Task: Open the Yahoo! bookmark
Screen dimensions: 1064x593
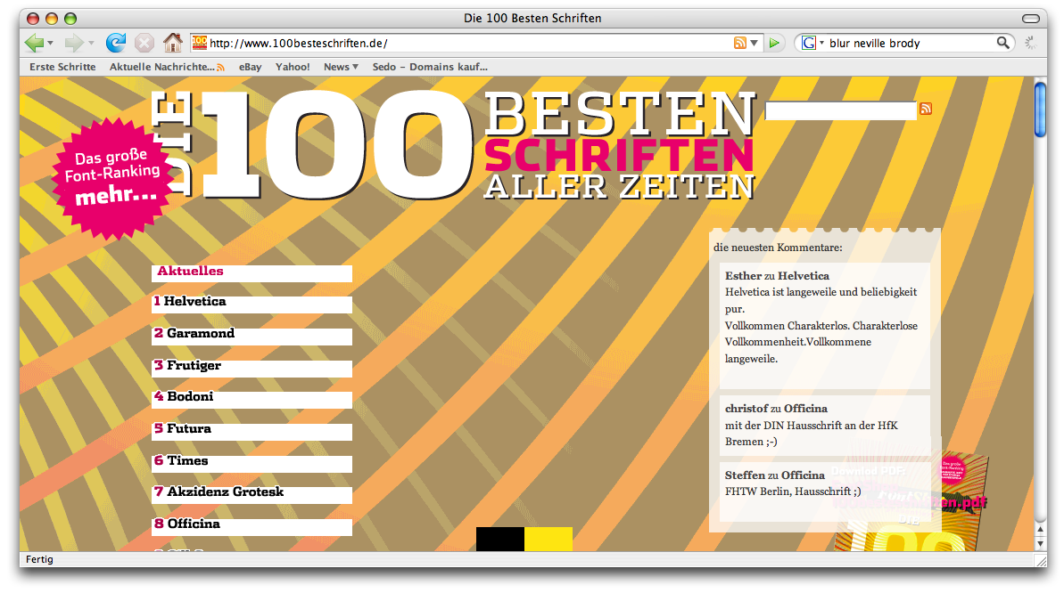Action: click(293, 67)
